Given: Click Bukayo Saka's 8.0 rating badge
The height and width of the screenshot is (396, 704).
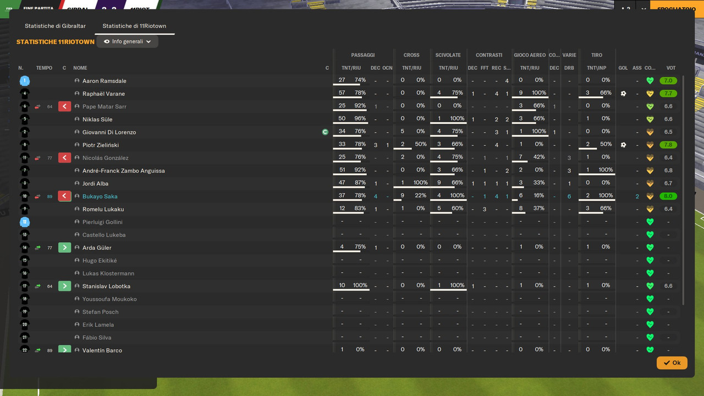Looking at the screenshot, I should [668, 196].
